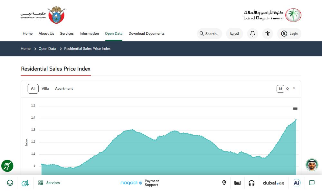The height and width of the screenshot is (191, 322).
Task: Click the user avatar icon beside Login
Action: (x=284, y=34)
